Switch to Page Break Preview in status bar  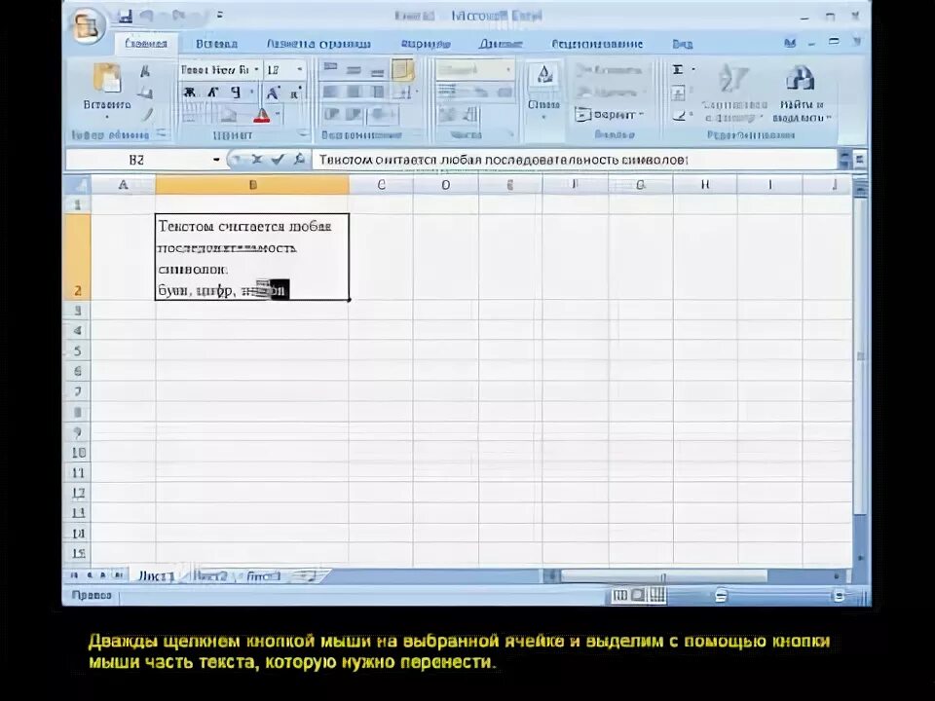(656, 594)
